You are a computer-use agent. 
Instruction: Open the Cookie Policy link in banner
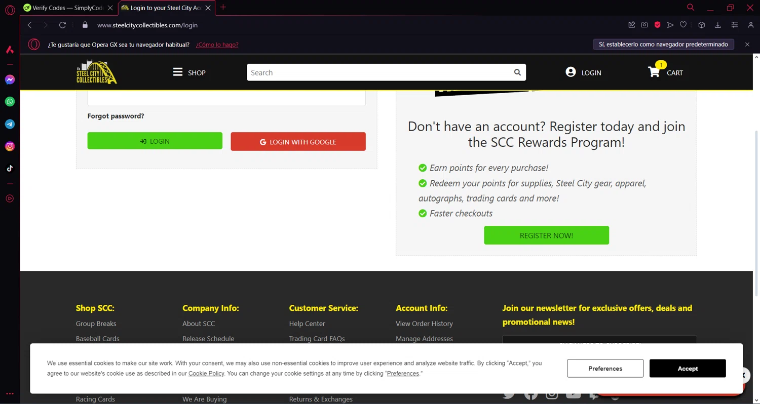(206, 374)
